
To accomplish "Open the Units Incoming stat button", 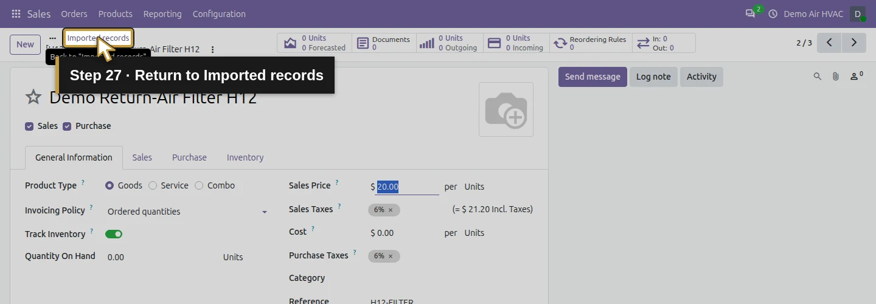I will pyautogui.click(x=516, y=43).
